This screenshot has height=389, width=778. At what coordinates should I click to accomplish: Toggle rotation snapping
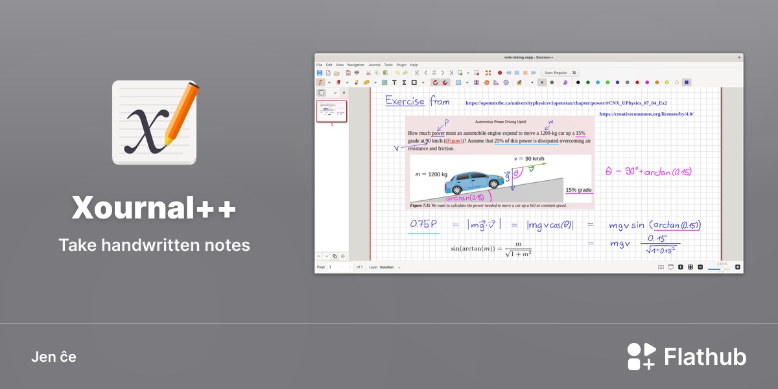pyautogui.click(x=436, y=82)
